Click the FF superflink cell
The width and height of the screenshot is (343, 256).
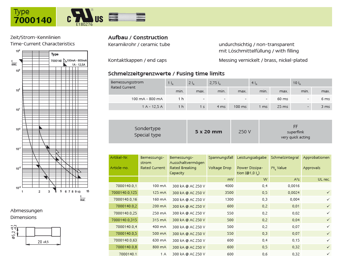point(295,132)
